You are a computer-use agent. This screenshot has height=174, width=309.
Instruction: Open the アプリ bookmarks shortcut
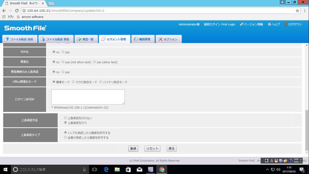(x=8, y=17)
